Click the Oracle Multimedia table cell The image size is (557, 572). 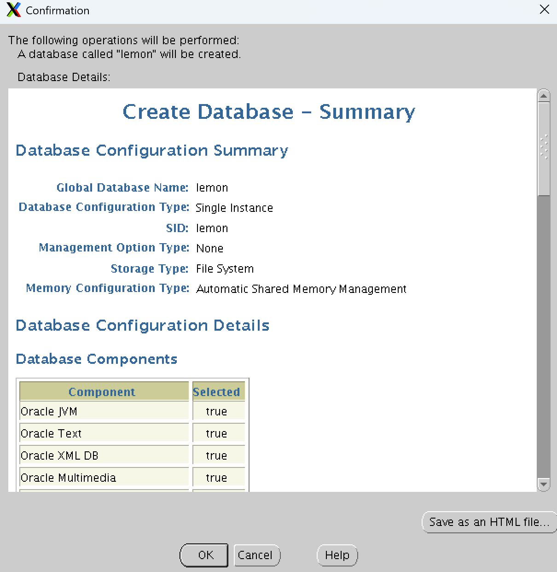pyautogui.click(x=104, y=478)
